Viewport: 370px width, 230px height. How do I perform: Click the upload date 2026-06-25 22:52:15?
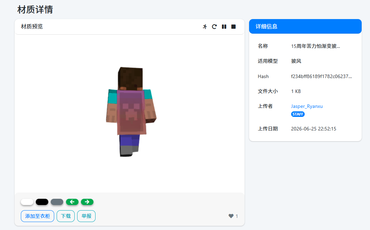[314, 129]
